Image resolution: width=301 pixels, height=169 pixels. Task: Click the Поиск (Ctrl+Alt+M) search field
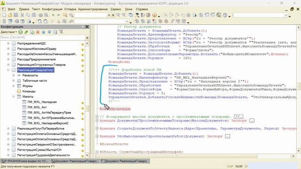(x=42, y=38)
